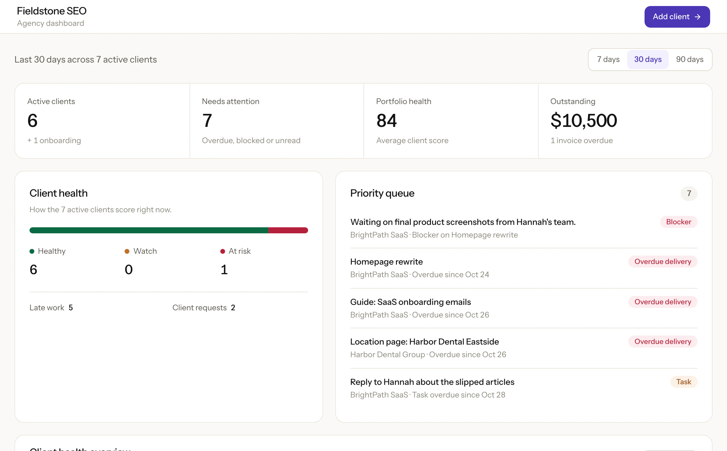Click 'BrightPath SaaS · Blocker on Homepage rewrite'
The height and width of the screenshot is (451, 727).
tap(434, 235)
